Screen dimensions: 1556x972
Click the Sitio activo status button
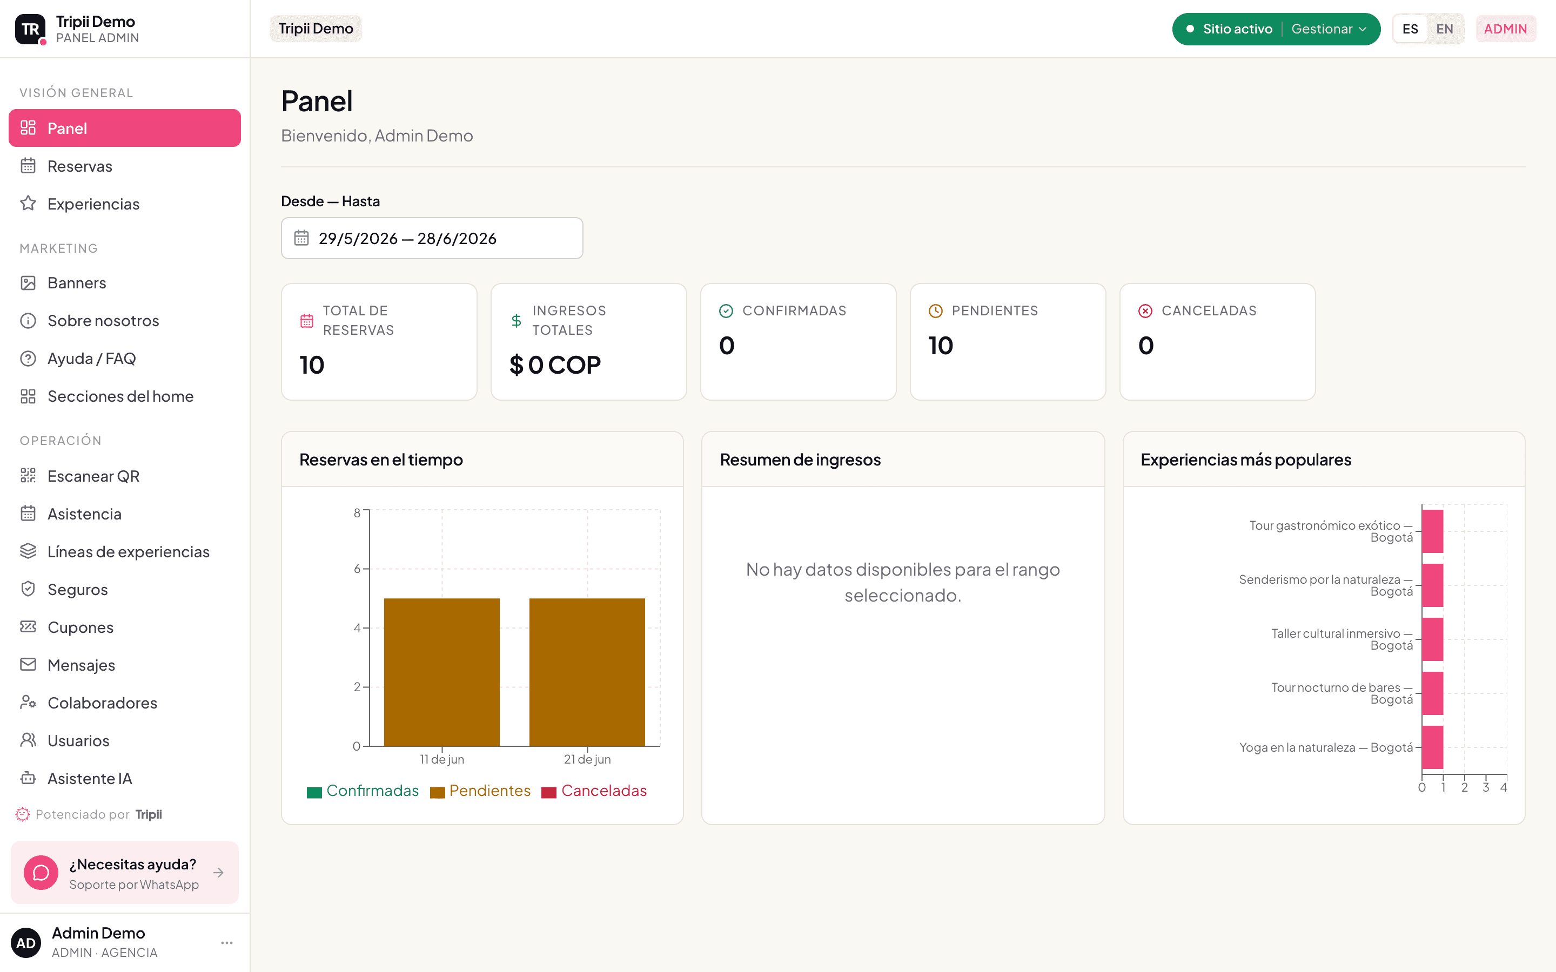[x=1230, y=29]
